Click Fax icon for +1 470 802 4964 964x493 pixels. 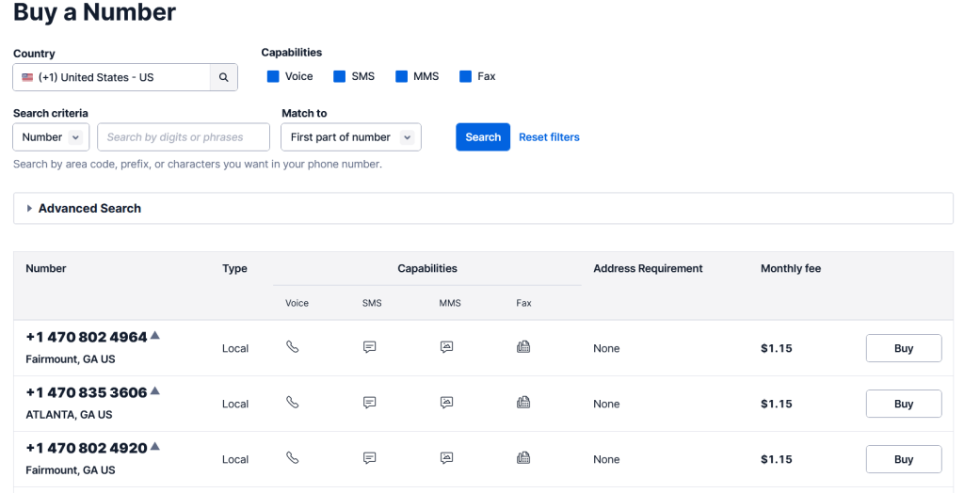coord(523,346)
